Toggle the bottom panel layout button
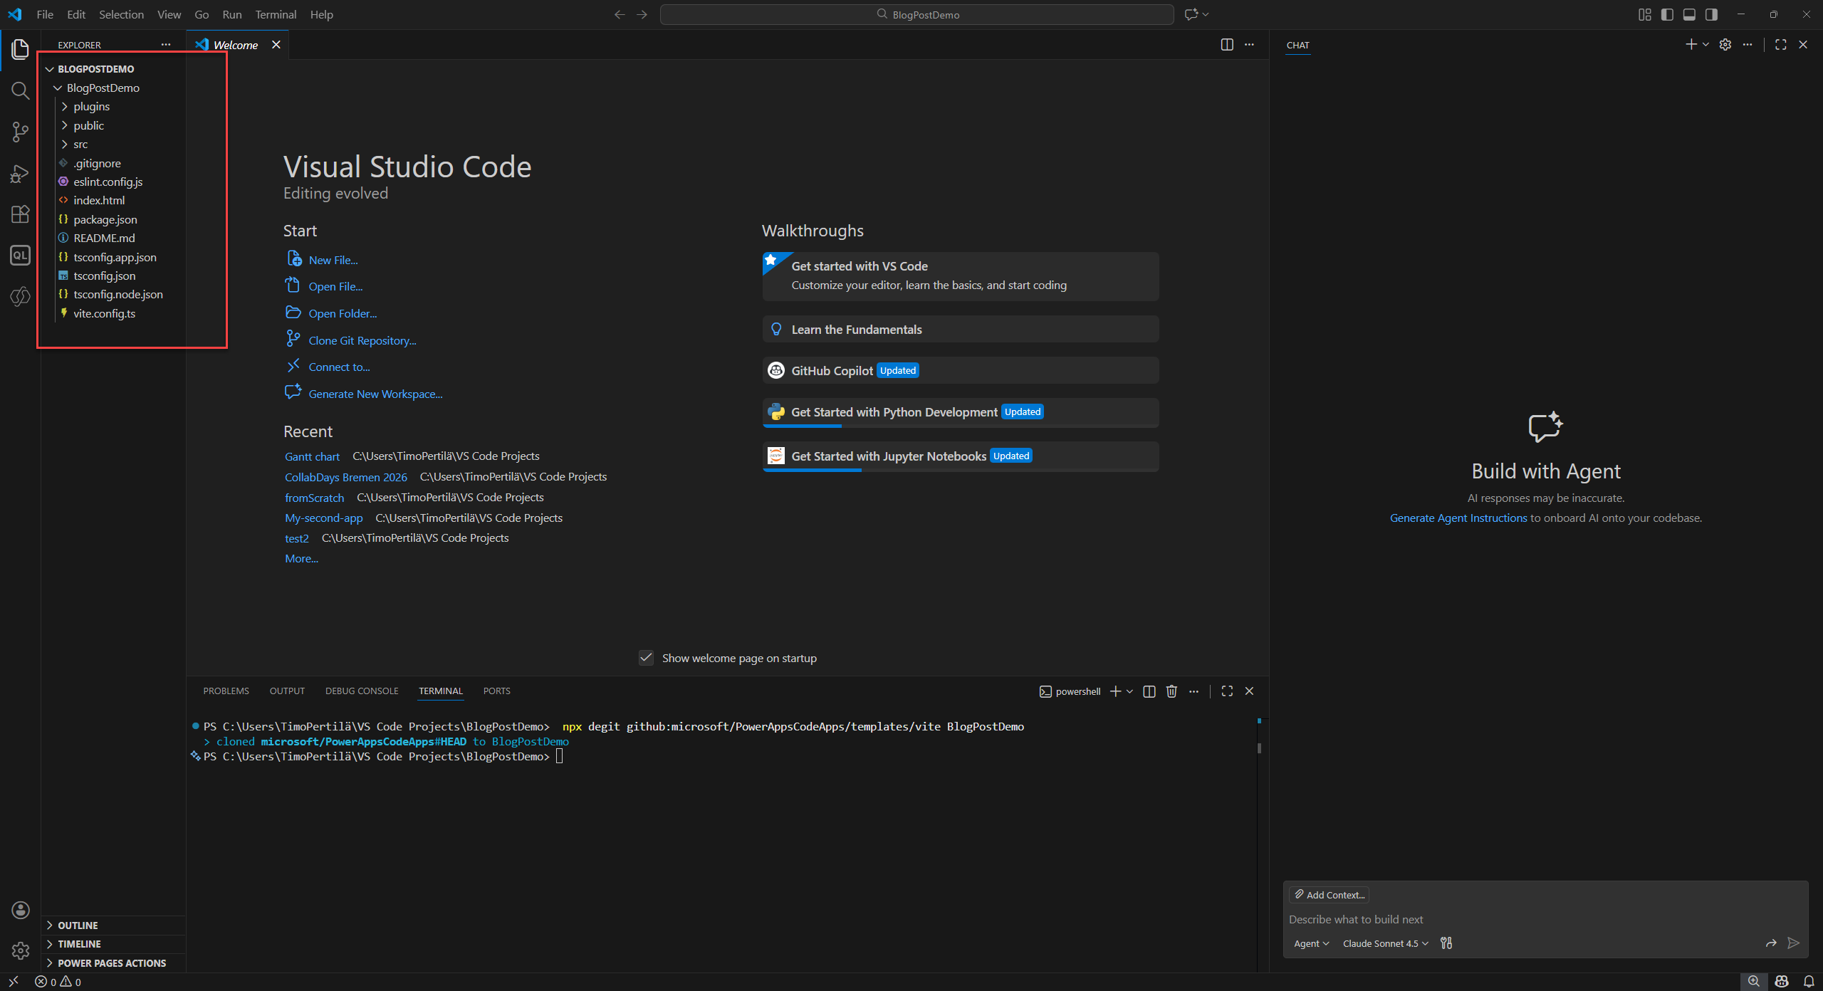 point(1689,14)
